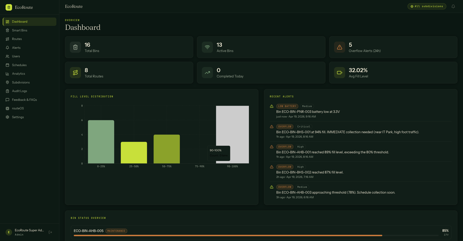
Task: Navigate to Alerts section
Action: click(x=30, y=48)
